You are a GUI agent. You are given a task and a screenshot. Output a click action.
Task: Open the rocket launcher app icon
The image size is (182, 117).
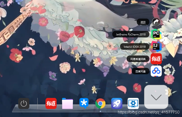pyautogui.click(x=117, y=103)
